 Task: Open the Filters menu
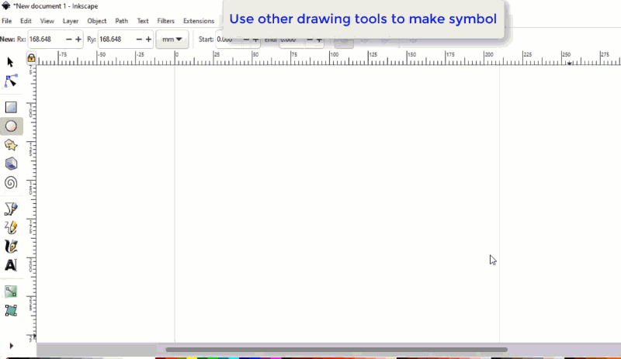pyautogui.click(x=165, y=21)
